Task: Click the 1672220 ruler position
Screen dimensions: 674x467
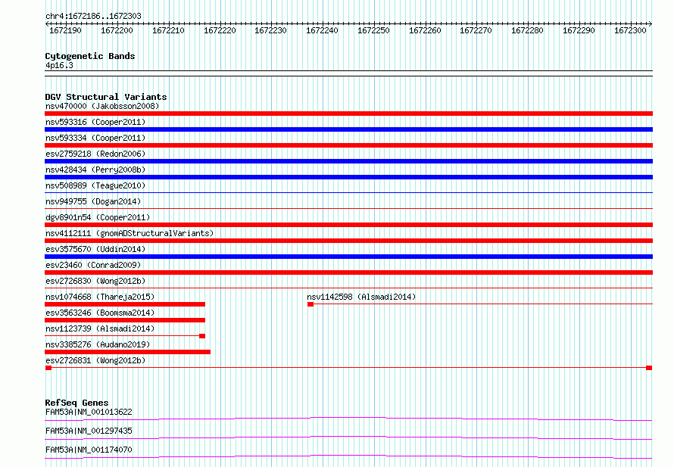Action: [220, 30]
